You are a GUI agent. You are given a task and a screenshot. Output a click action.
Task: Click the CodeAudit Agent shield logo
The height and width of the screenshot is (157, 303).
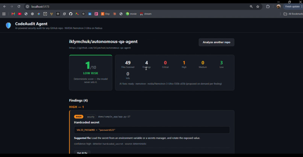click(x=8, y=25)
